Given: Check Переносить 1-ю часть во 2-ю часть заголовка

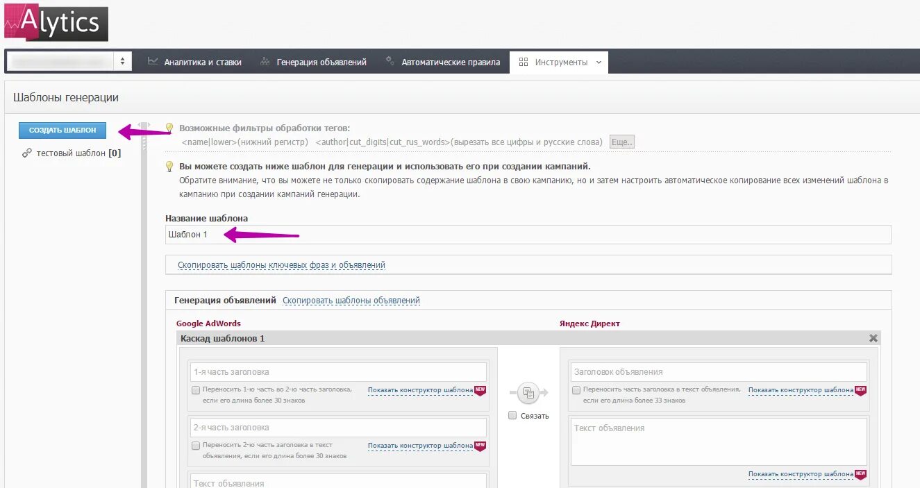Looking at the screenshot, I should 196,390.
